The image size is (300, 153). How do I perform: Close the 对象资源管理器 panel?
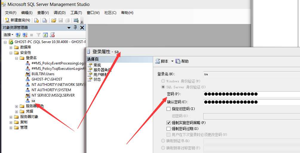pyautogui.click(x=82, y=28)
